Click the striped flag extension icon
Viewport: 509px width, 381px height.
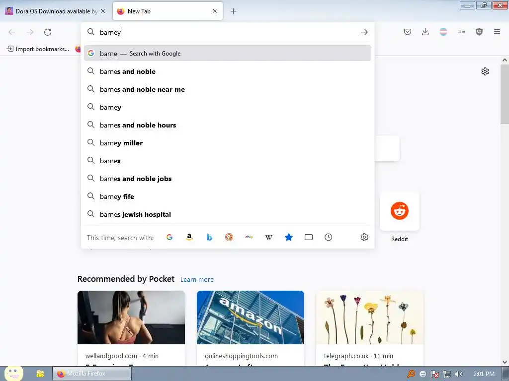(x=443, y=32)
